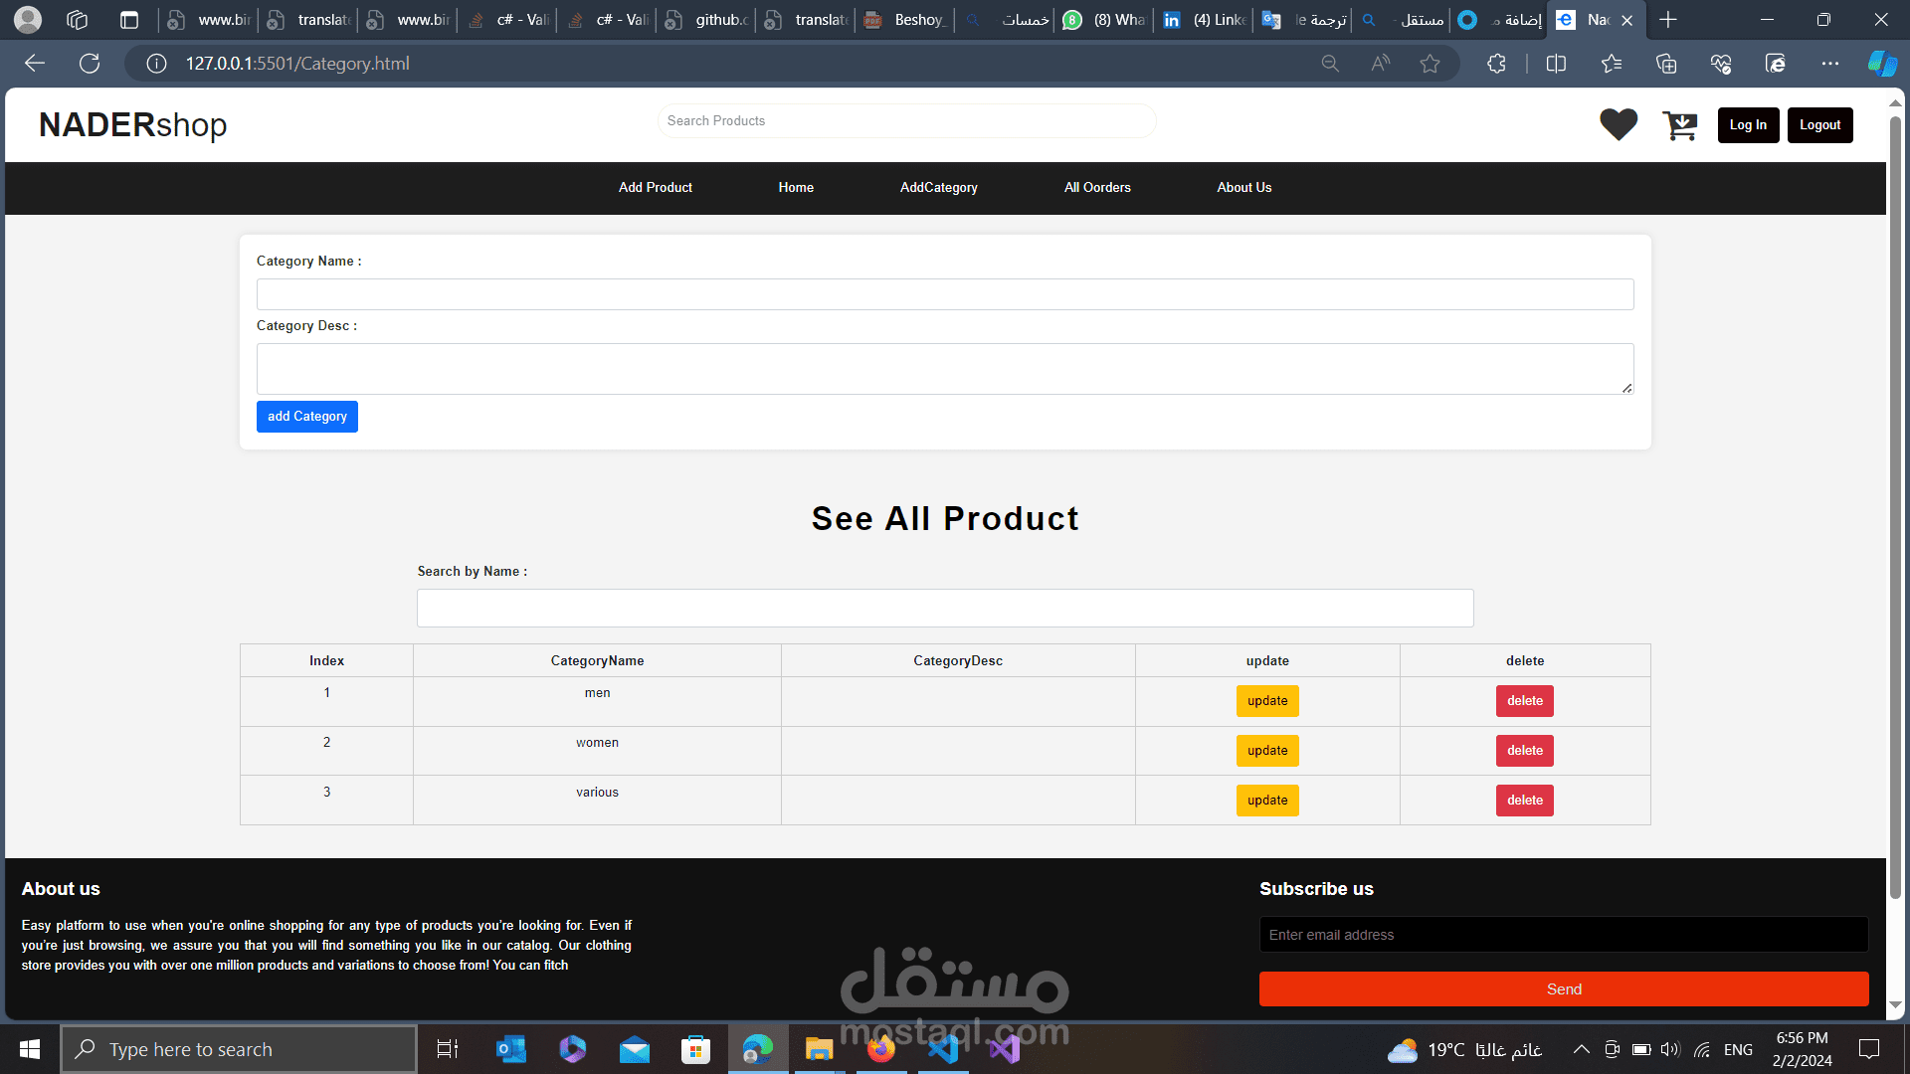The width and height of the screenshot is (1910, 1074).
Task: Open browser extensions puzzle icon
Action: [1496, 64]
